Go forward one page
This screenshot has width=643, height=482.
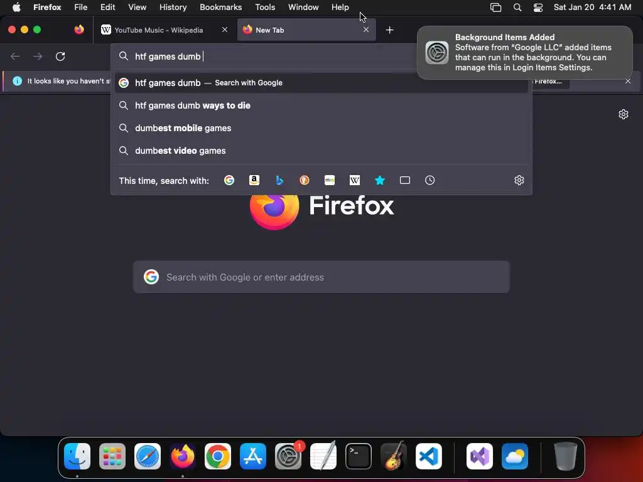click(x=38, y=56)
